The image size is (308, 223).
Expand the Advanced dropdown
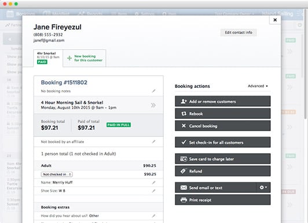(258, 86)
